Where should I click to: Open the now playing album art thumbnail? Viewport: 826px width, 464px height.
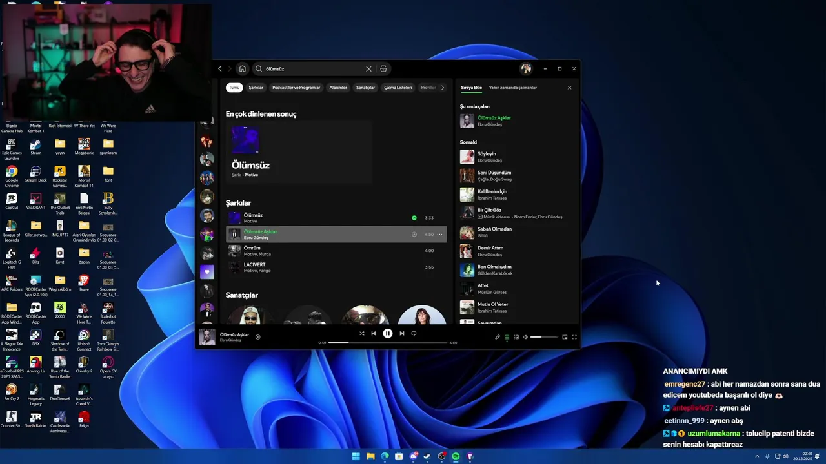pos(207,337)
